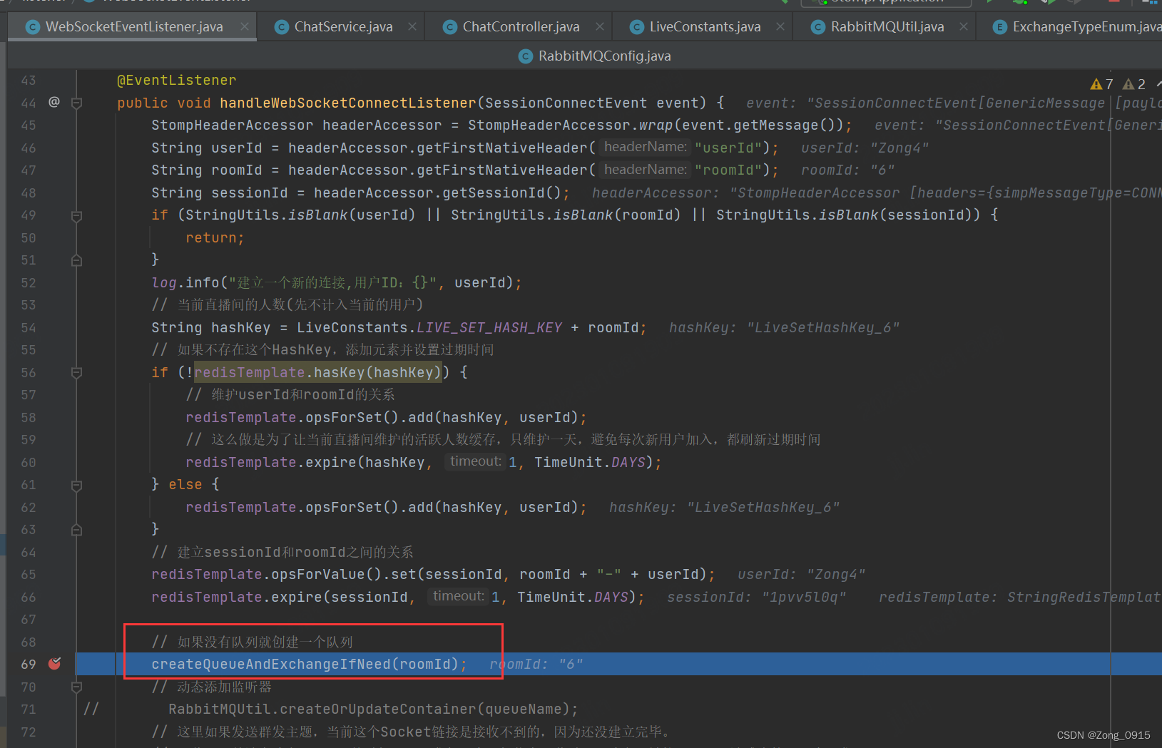Click the SessionConnectEvent parameter type
Viewport: 1162px width, 748px height.
click(566, 103)
